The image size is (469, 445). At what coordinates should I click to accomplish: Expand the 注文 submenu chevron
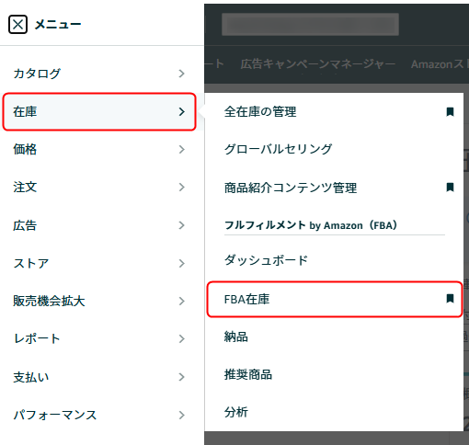[182, 188]
